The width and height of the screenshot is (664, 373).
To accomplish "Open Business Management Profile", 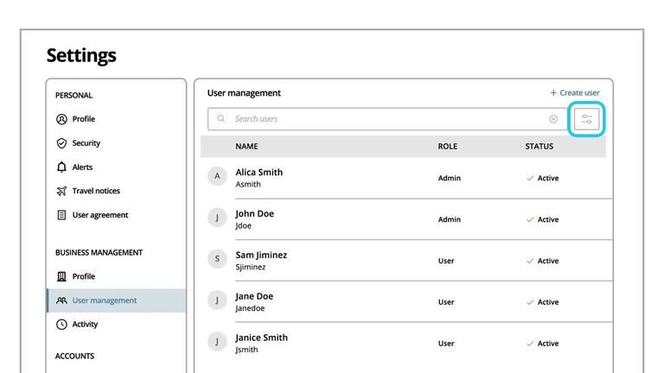I will [x=83, y=276].
